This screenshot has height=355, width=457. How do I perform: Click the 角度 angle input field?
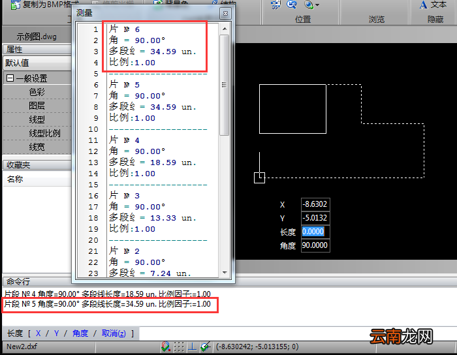click(315, 245)
